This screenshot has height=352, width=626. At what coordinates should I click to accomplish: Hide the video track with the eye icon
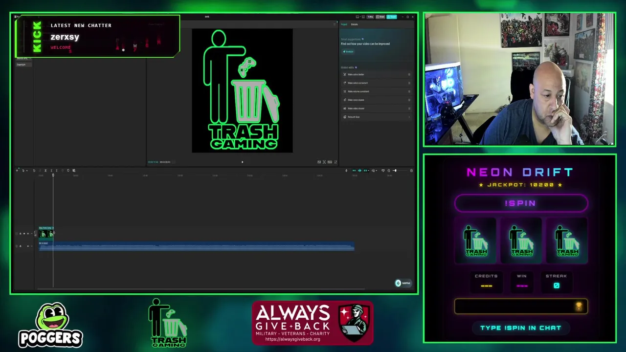(x=24, y=234)
